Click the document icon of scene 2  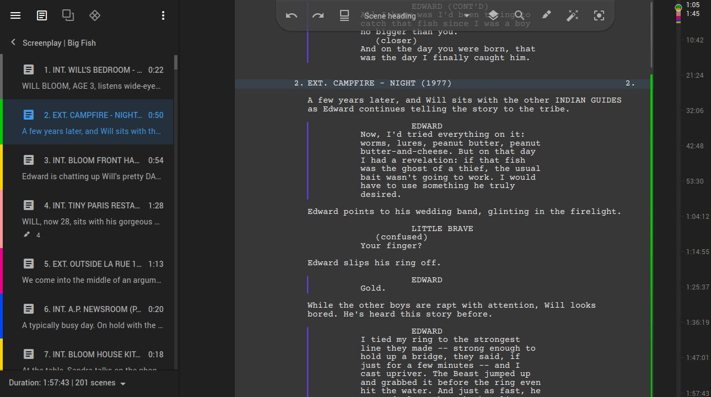29,115
